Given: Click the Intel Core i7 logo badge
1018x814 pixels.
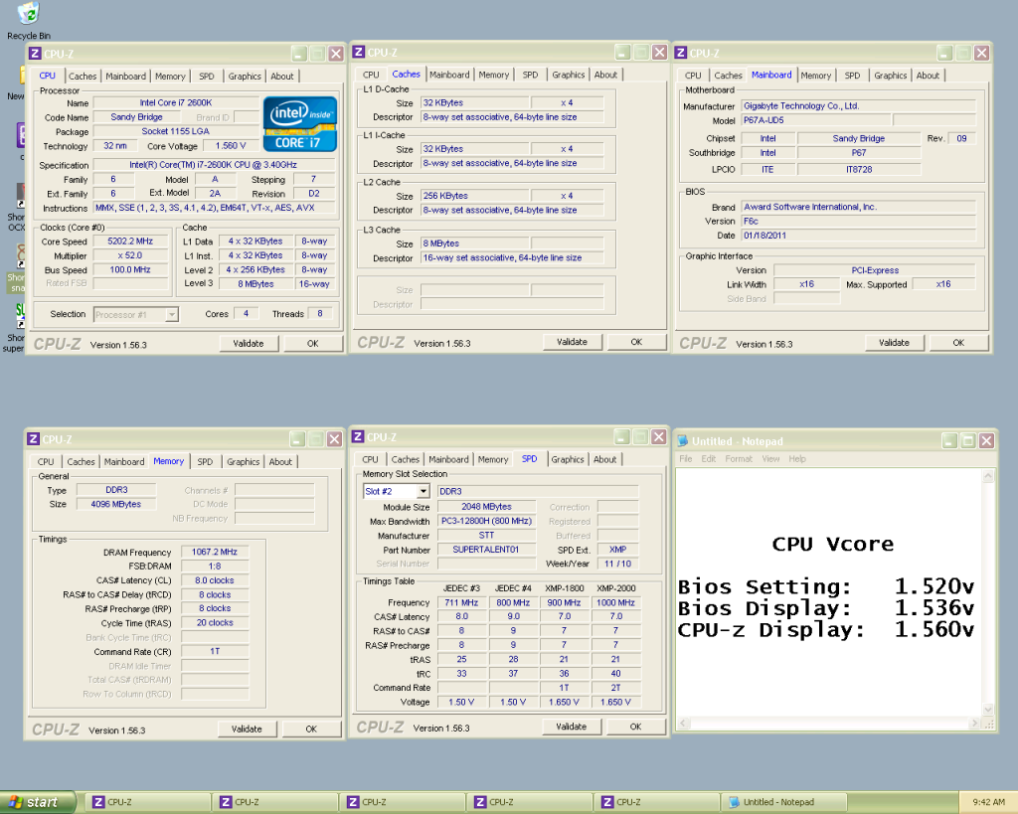Looking at the screenshot, I should (x=300, y=124).
